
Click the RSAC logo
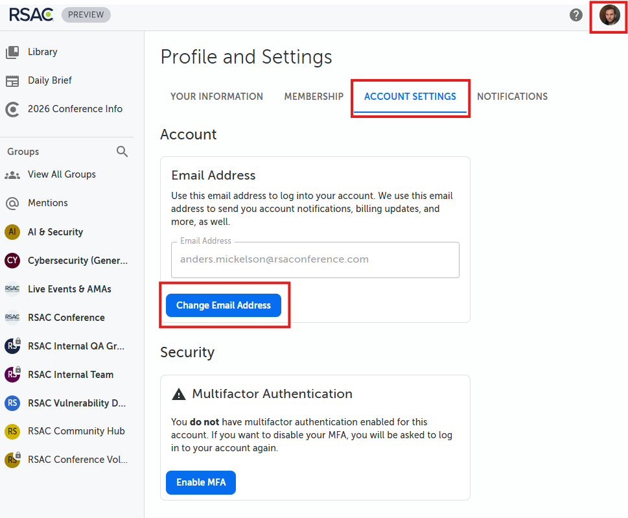[31, 15]
